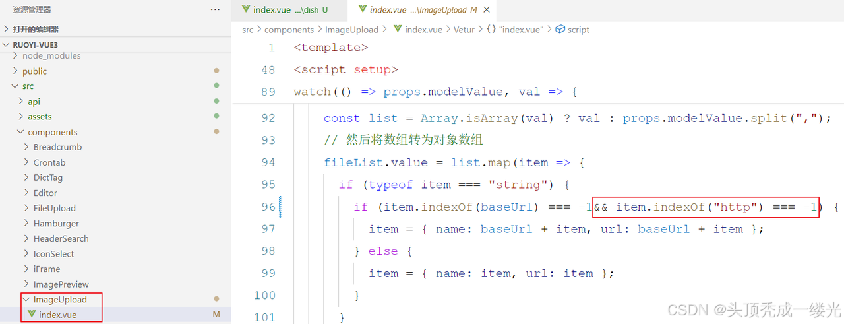Expand the node_modules folder
The height and width of the screenshot is (324, 844).
[x=51, y=56]
